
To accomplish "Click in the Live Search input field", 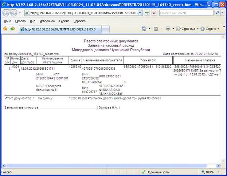I will [x=185, y=12].
